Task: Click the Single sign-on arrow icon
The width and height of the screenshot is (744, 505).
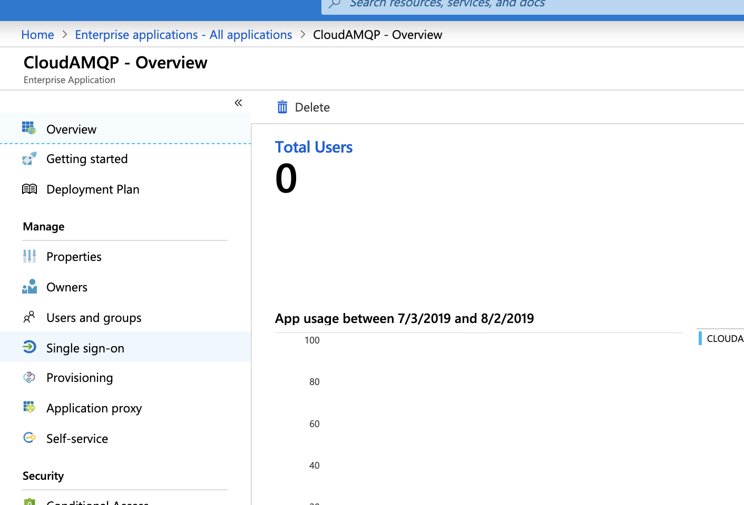Action: [29, 347]
